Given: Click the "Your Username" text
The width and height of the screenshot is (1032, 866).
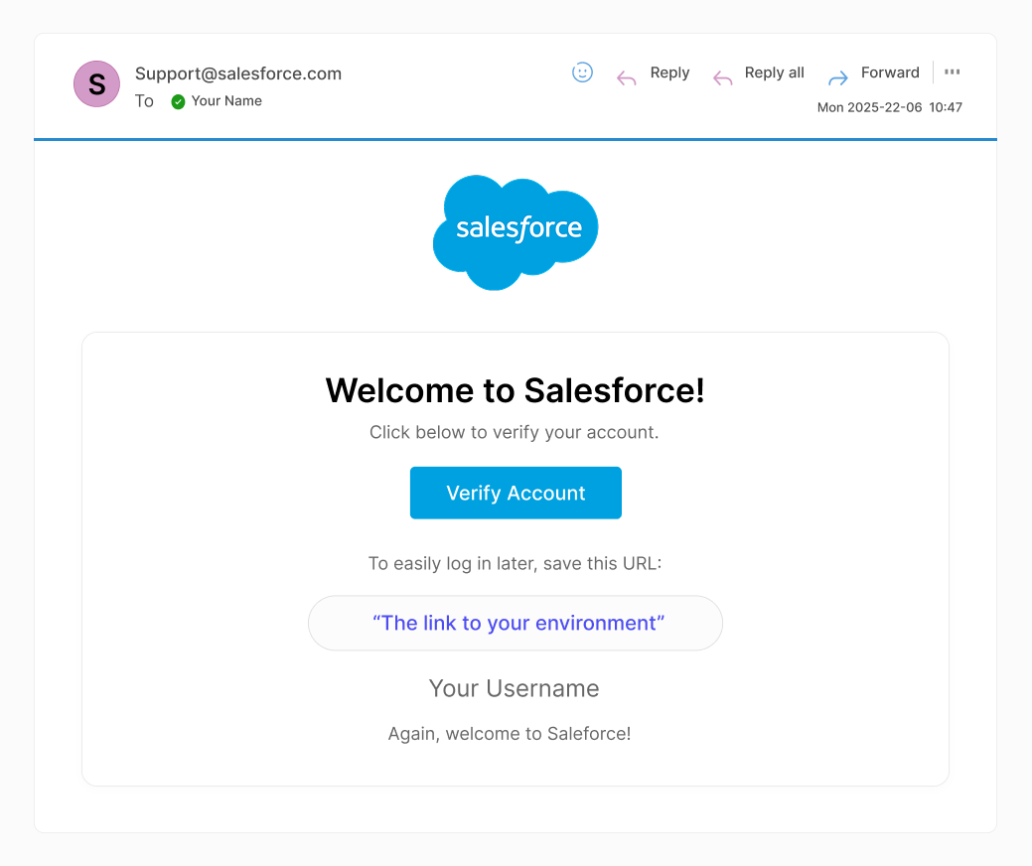Looking at the screenshot, I should 515,688.
